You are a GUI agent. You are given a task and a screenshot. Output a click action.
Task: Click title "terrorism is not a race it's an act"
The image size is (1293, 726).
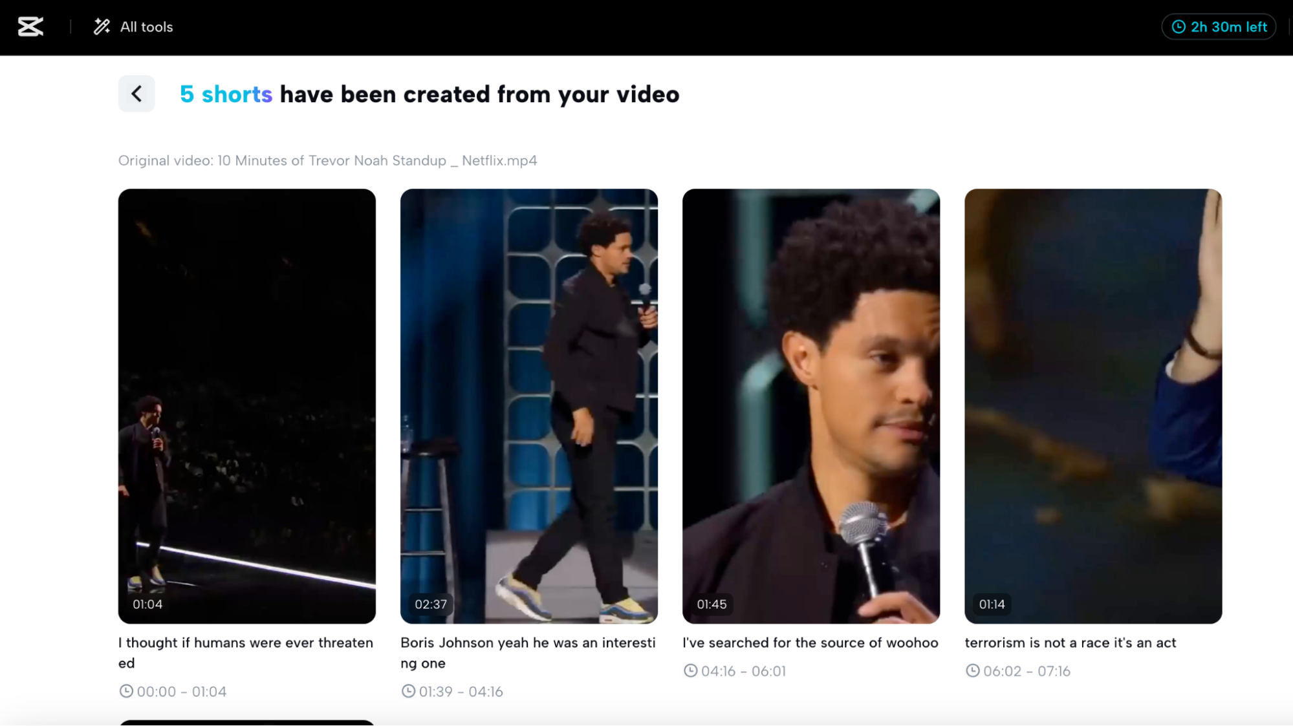pyautogui.click(x=1070, y=643)
